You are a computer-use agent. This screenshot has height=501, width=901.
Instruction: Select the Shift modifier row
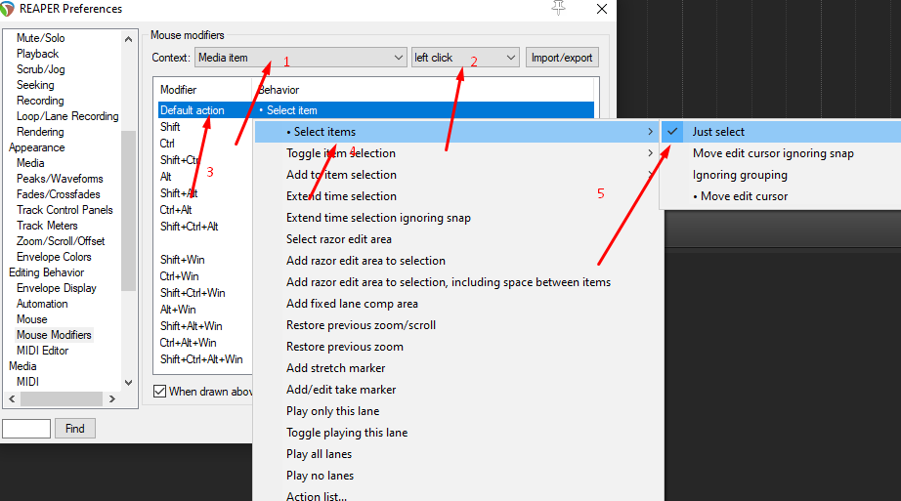tap(170, 127)
